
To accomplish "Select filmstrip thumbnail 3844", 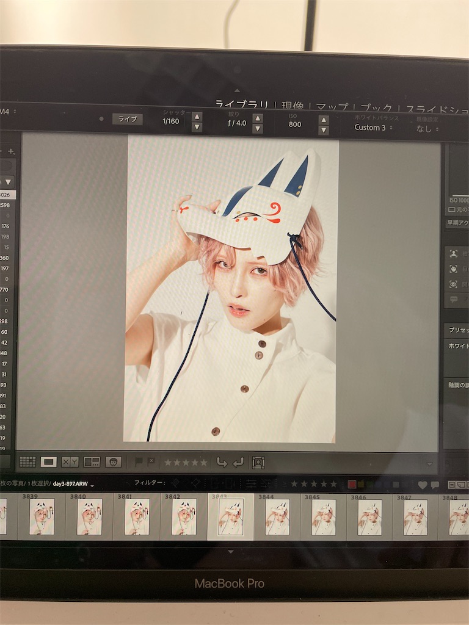I will 278,516.
